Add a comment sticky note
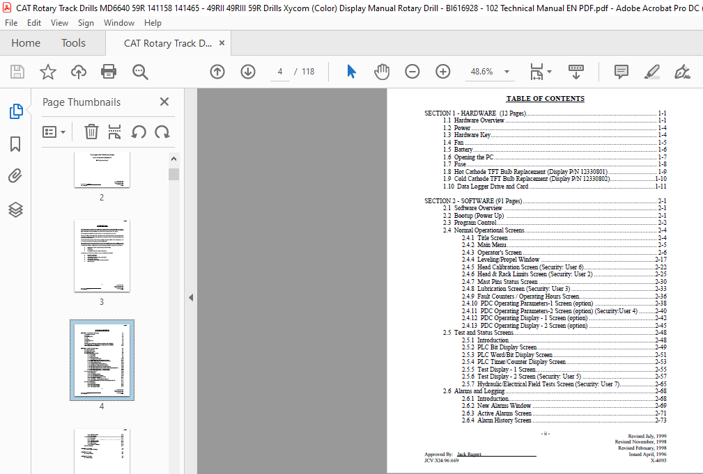The height and width of the screenshot is (474, 703). pos(621,72)
